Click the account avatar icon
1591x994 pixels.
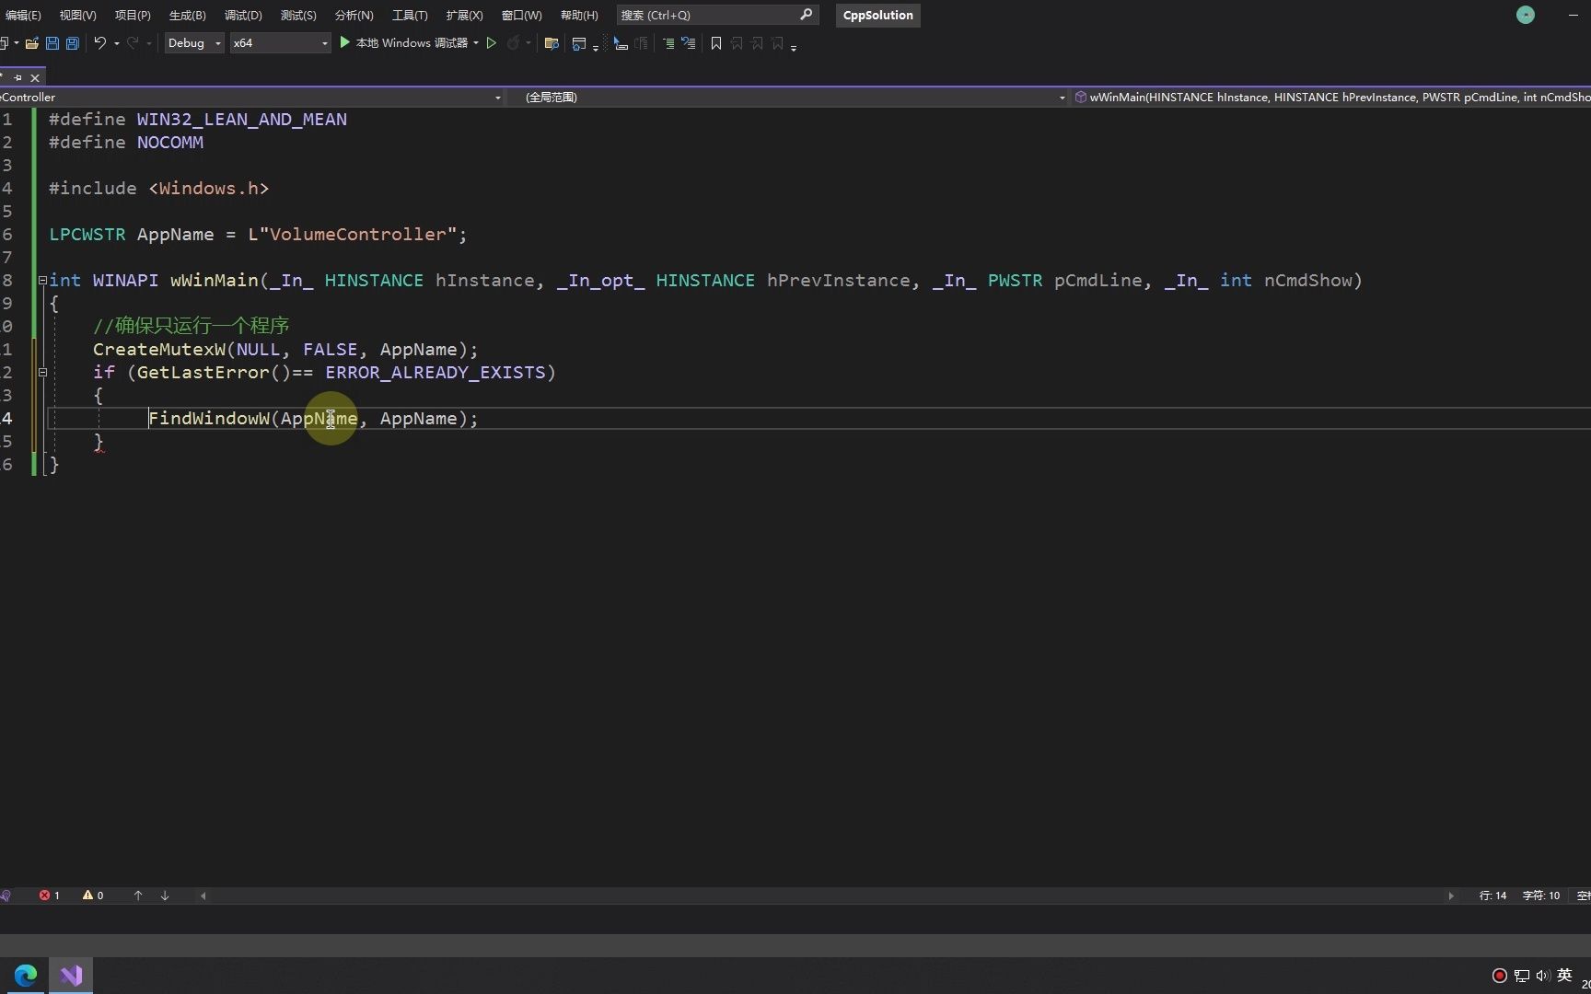coord(1526,15)
